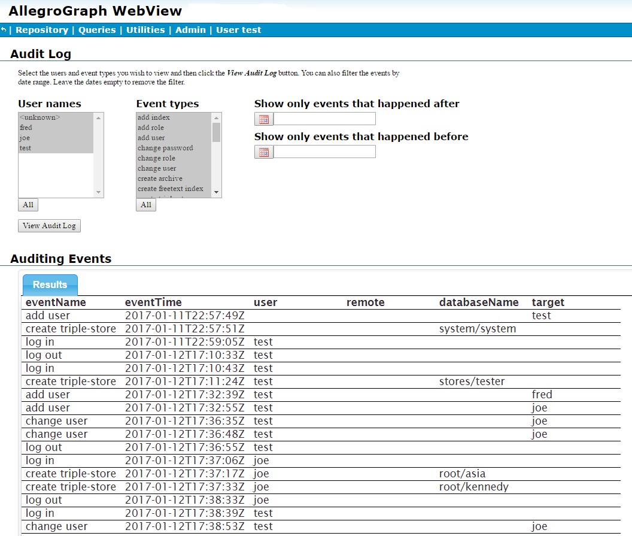Image resolution: width=632 pixels, height=536 pixels.
Task: Open the Admin menu
Action: click(191, 29)
